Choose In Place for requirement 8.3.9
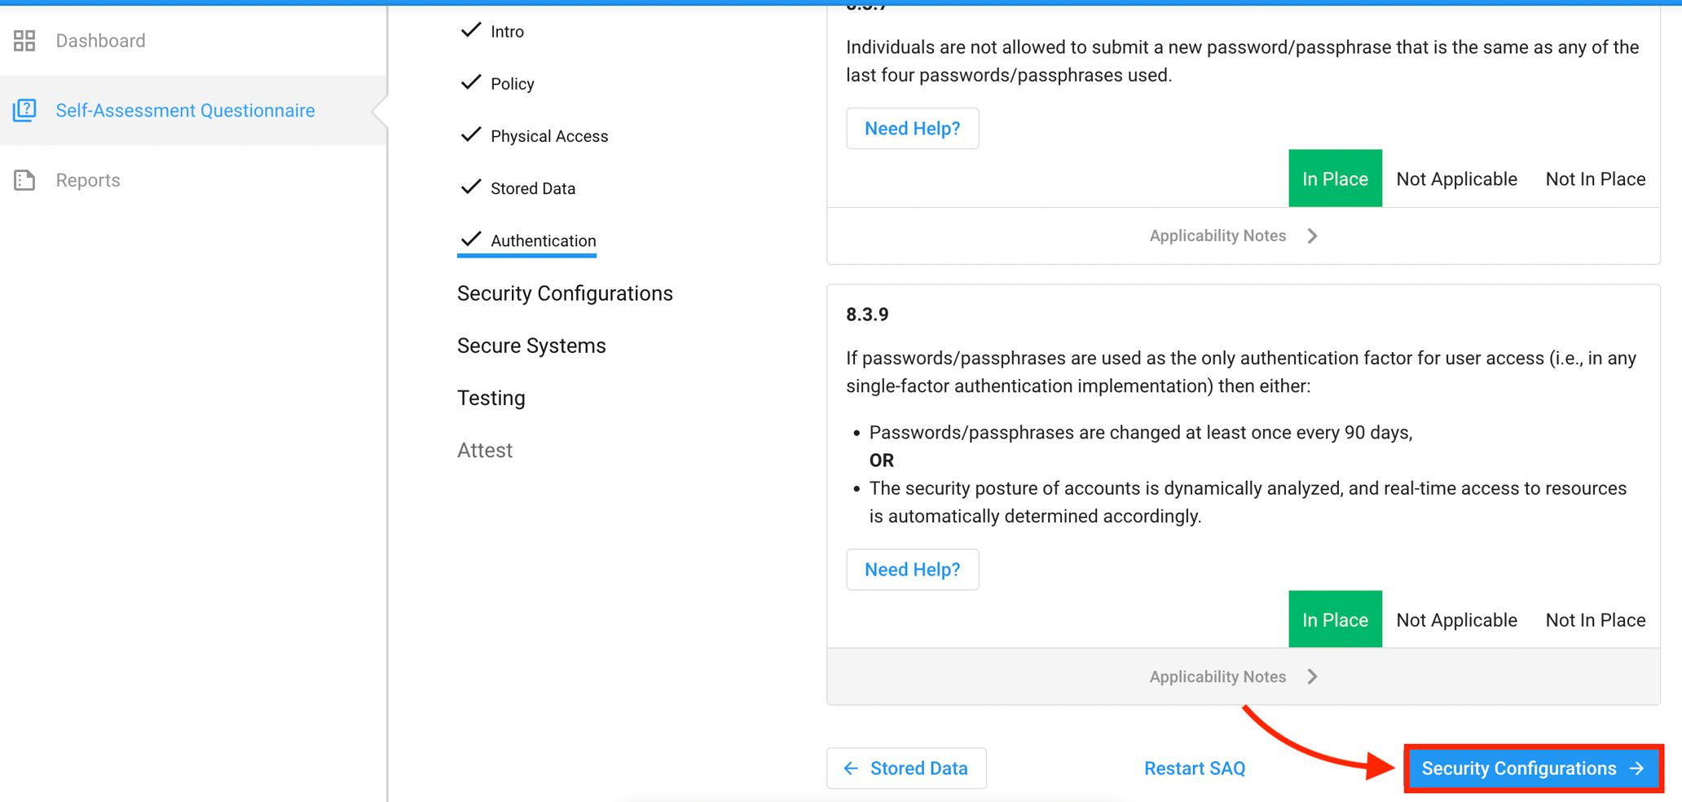1682x802 pixels. click(1334, 620)
